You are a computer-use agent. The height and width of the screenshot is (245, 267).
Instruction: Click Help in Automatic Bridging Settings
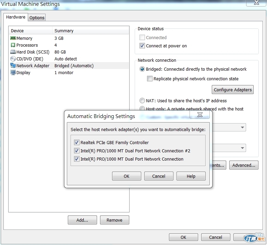click(191, 176)
